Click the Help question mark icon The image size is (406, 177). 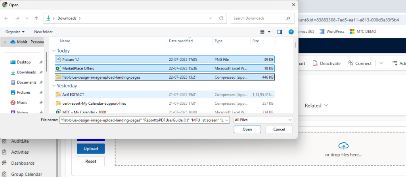pos(291,32)
